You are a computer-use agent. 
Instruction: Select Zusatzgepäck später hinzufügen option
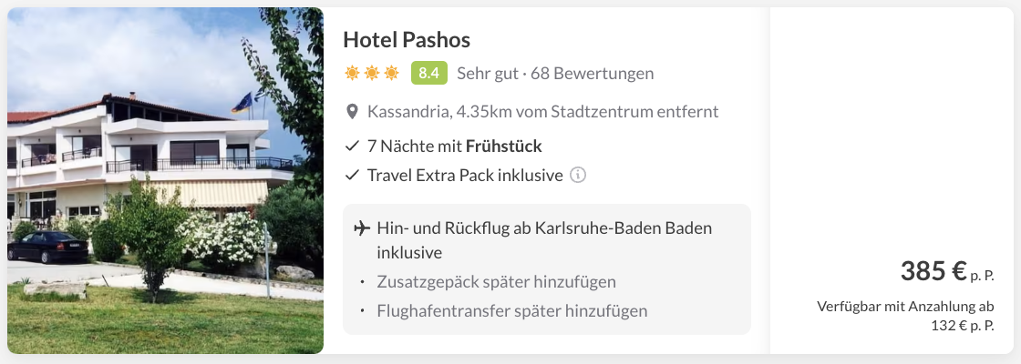(x=496, y=282)
